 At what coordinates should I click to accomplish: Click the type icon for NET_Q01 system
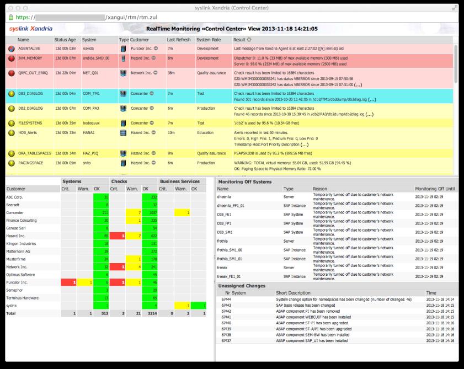point(124,73)
